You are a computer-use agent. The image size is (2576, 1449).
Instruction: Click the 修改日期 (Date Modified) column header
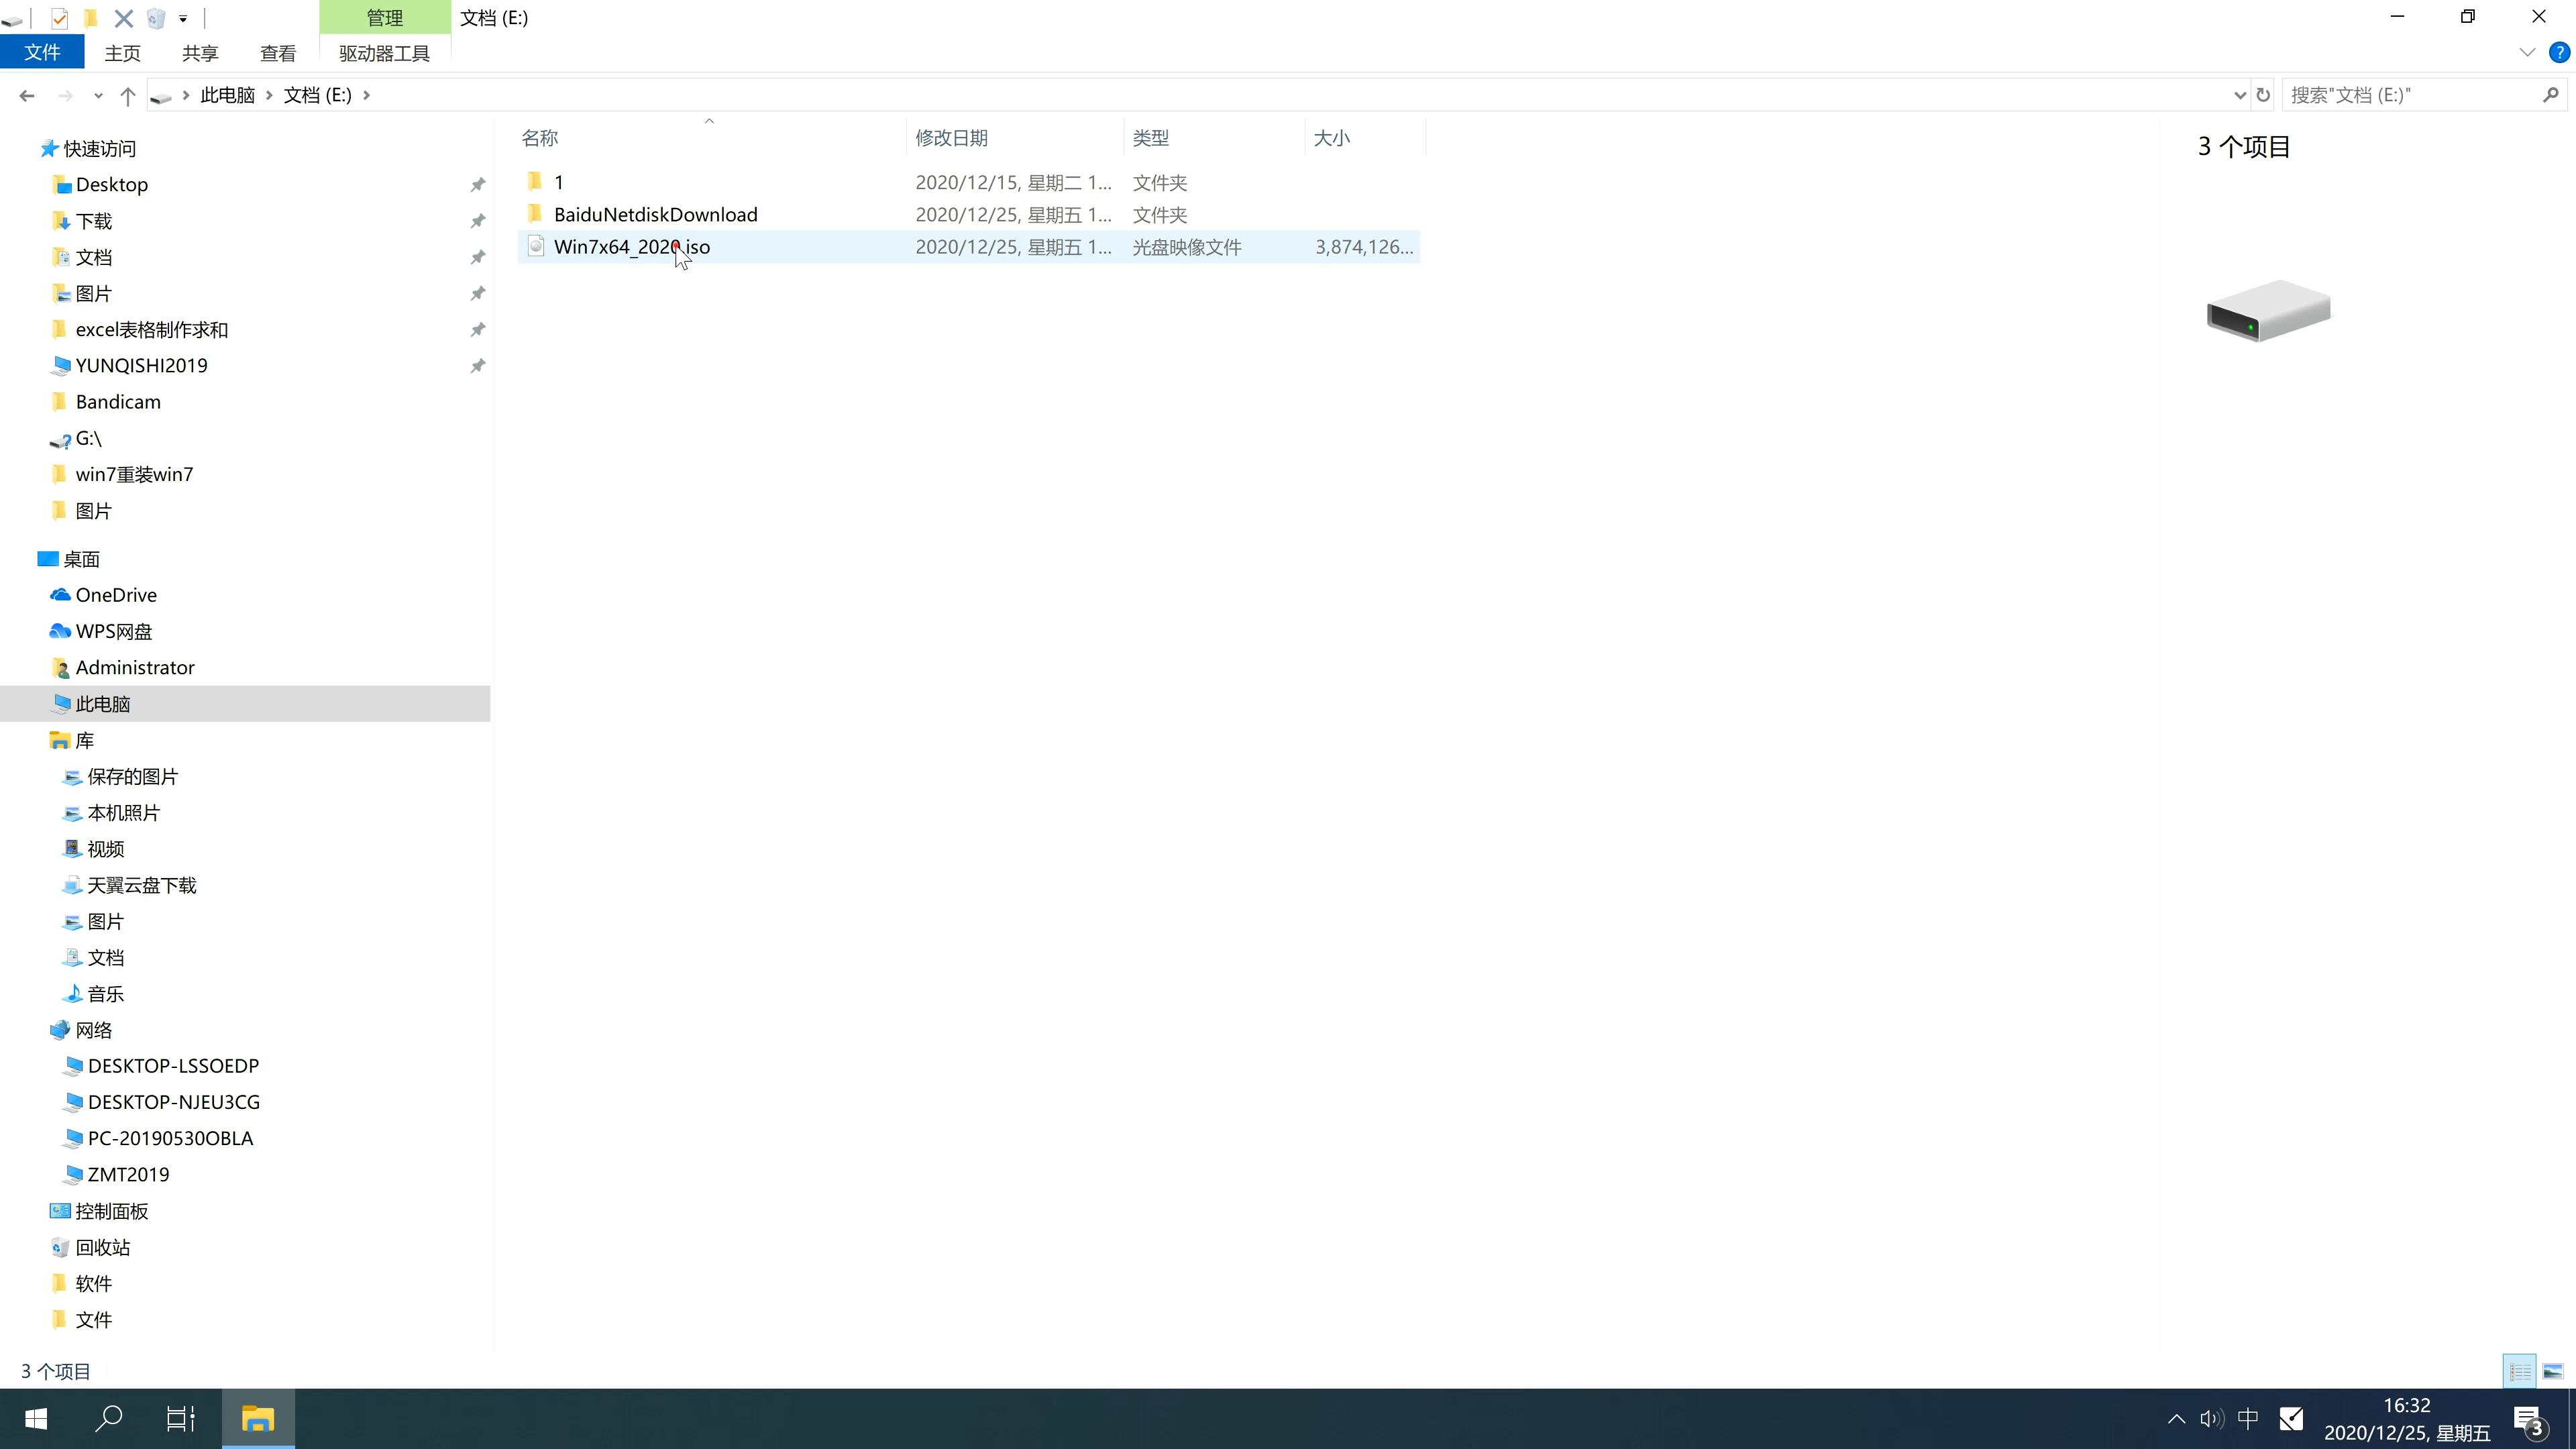tap(952, 138)
